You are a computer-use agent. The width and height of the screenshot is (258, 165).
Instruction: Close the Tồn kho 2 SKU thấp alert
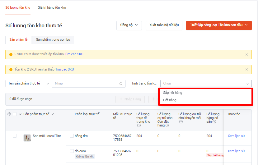[x=246, y=70]
